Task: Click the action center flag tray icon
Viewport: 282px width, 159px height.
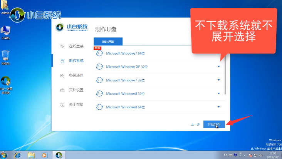Action: [x=250, y=155]
